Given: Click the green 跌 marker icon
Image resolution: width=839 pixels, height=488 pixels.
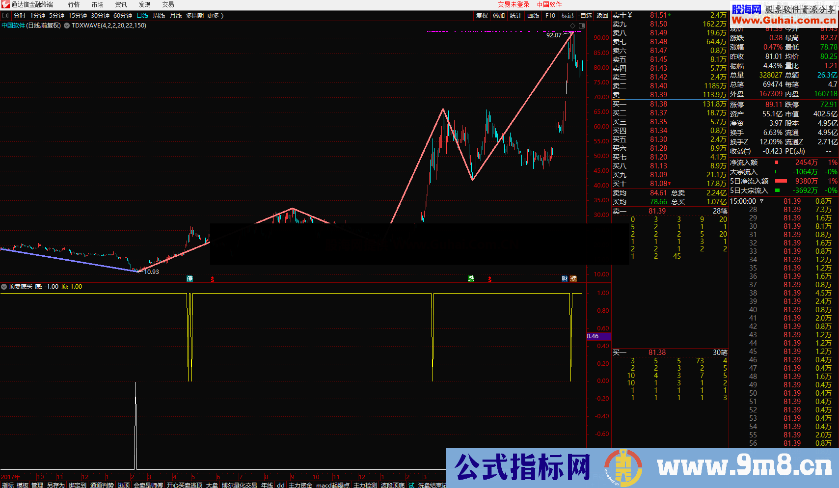Looking at the screenshot, I should [x=471, y=279].
